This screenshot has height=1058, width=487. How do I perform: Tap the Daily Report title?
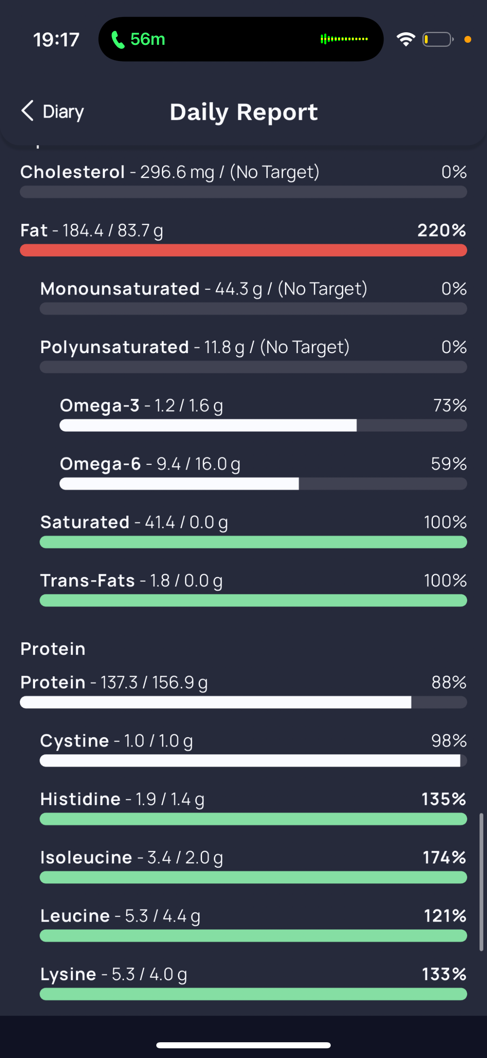(244, 112)
